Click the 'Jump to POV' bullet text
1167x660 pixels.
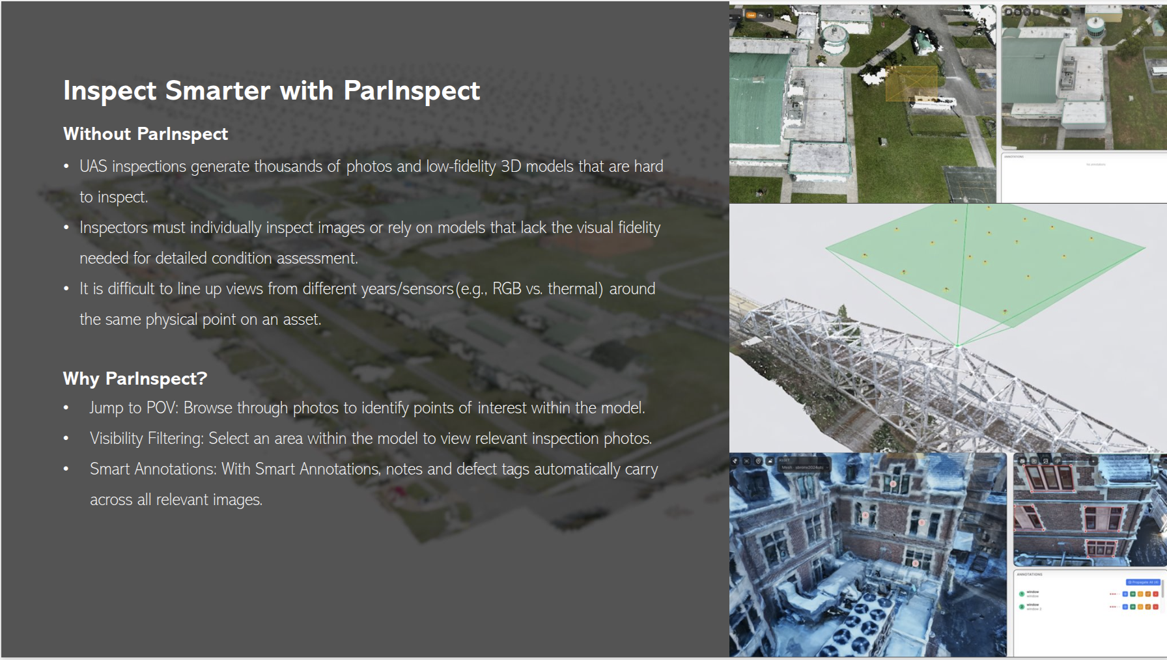(x=367, y=408)
